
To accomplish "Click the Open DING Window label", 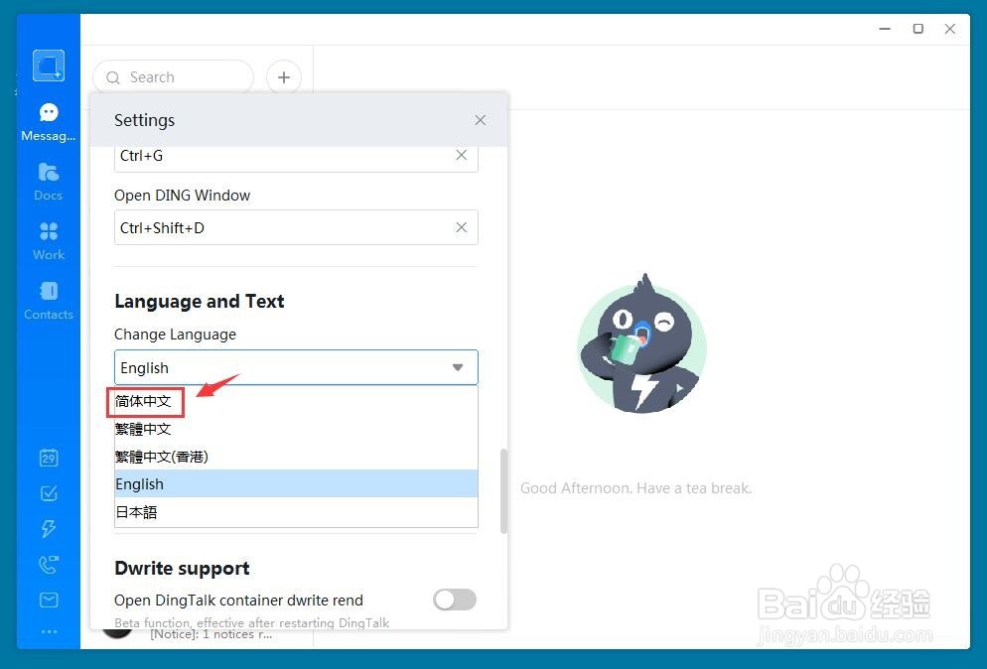I will click(182, 196).
